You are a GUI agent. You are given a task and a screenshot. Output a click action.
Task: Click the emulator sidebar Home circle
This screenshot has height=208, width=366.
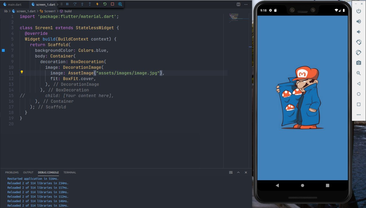pos(359,94)
